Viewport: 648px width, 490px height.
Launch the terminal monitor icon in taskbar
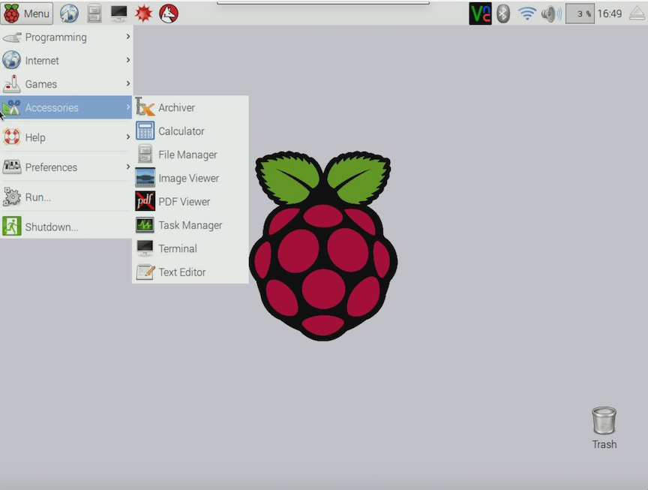[x=118, y=14]
